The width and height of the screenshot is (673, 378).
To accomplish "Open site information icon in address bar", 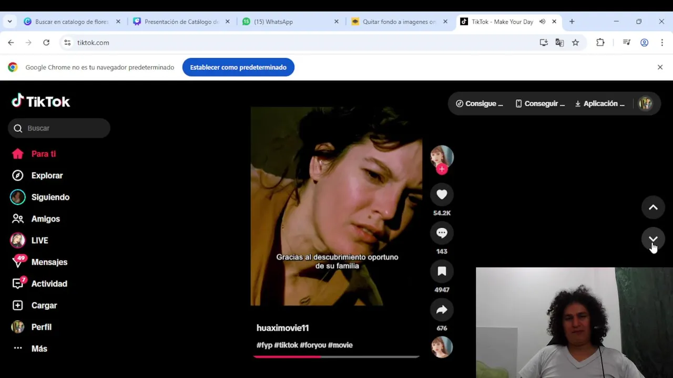I will pos(67,43).
